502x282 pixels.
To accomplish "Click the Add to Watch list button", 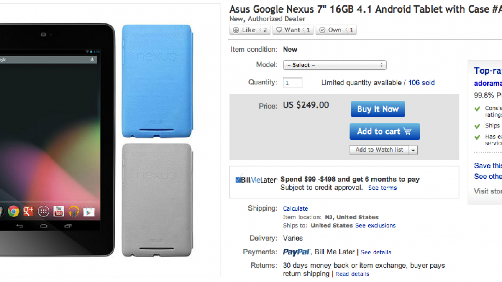I will (x=379, y=150).
